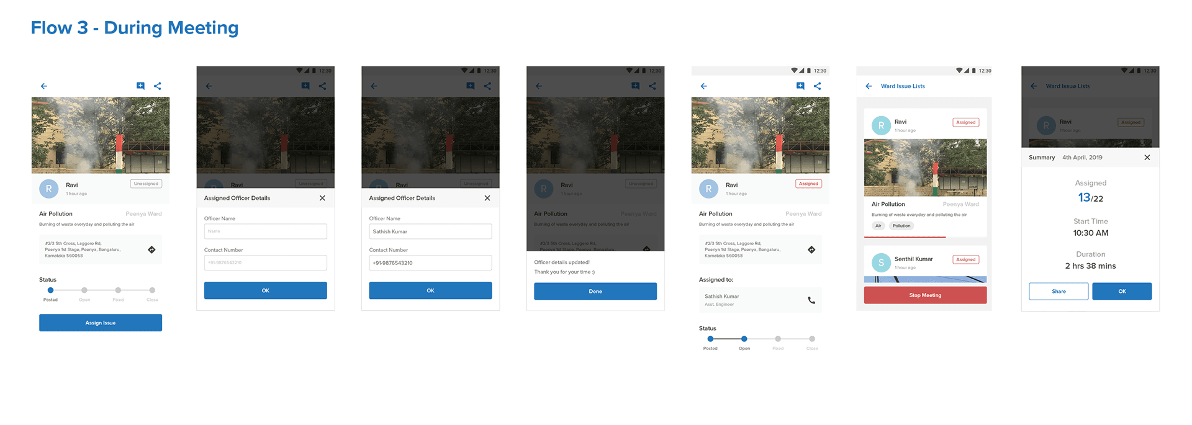The height and width of the screenshot is (425, 1192).
Task: Select Posted status dot on assigned screen
Action: point(710,339)
